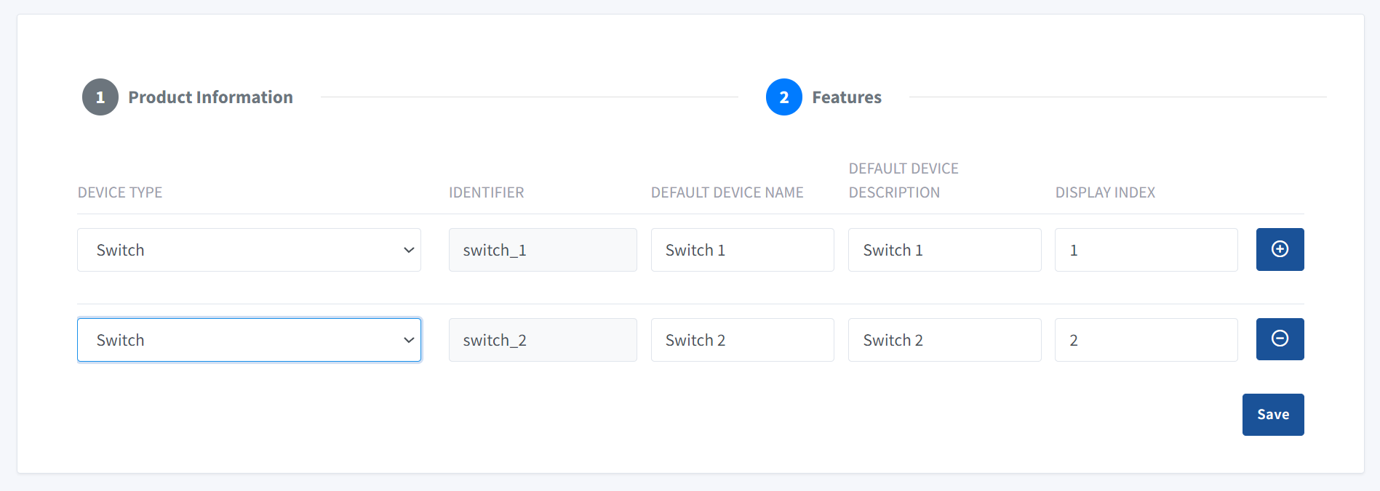
Task: Go to the Product Information step label
Action: click(210, 97)
